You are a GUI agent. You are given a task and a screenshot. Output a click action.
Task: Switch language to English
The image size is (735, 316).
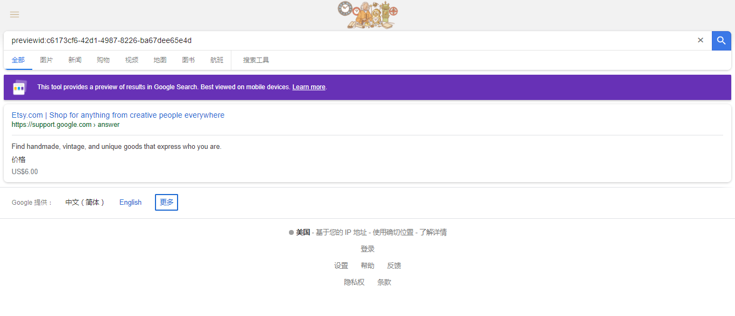130,203
